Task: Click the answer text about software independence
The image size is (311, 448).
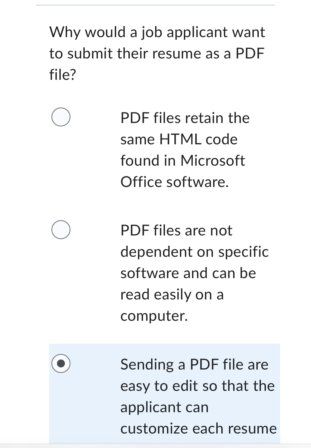Action: pyautogui.click(x=185, y=271)
